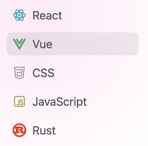This screenshot has width=148, height=146.
Task: Click the CSS3 shield icon
Action: [19, 73]
